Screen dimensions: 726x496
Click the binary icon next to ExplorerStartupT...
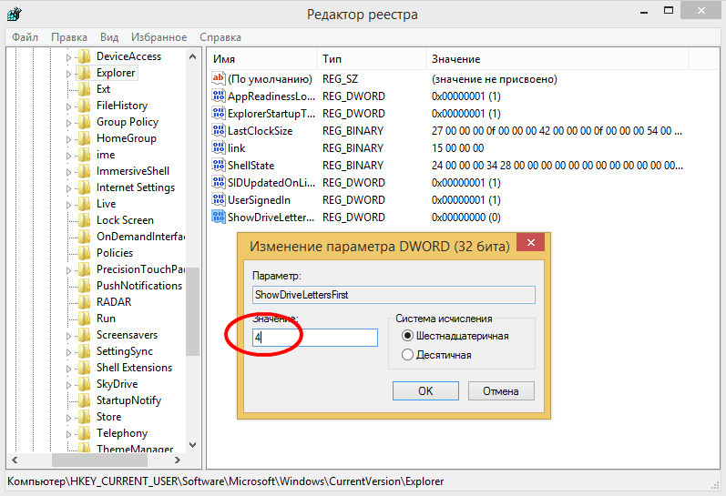pos(219,114)
